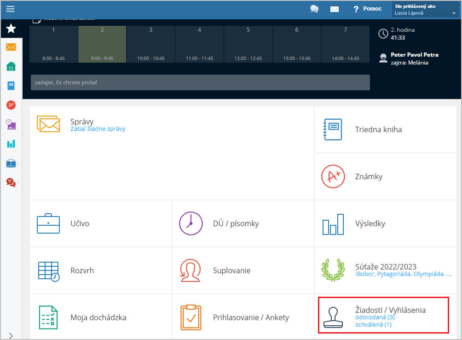Open the Moja dochádzka checklist icon
Screen dimensions: 462x340
[48, 317]
